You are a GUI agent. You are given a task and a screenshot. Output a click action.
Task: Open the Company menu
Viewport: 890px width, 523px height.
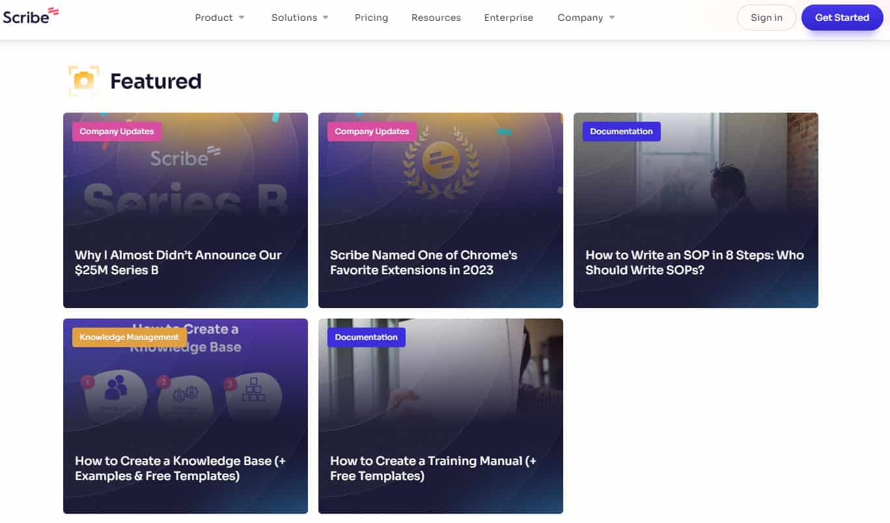[580, 18]
